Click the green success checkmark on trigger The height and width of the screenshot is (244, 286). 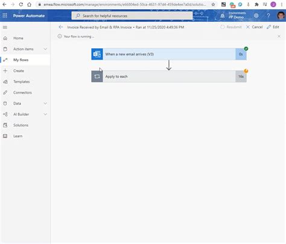pyautogui.click(x=246, y=48)
